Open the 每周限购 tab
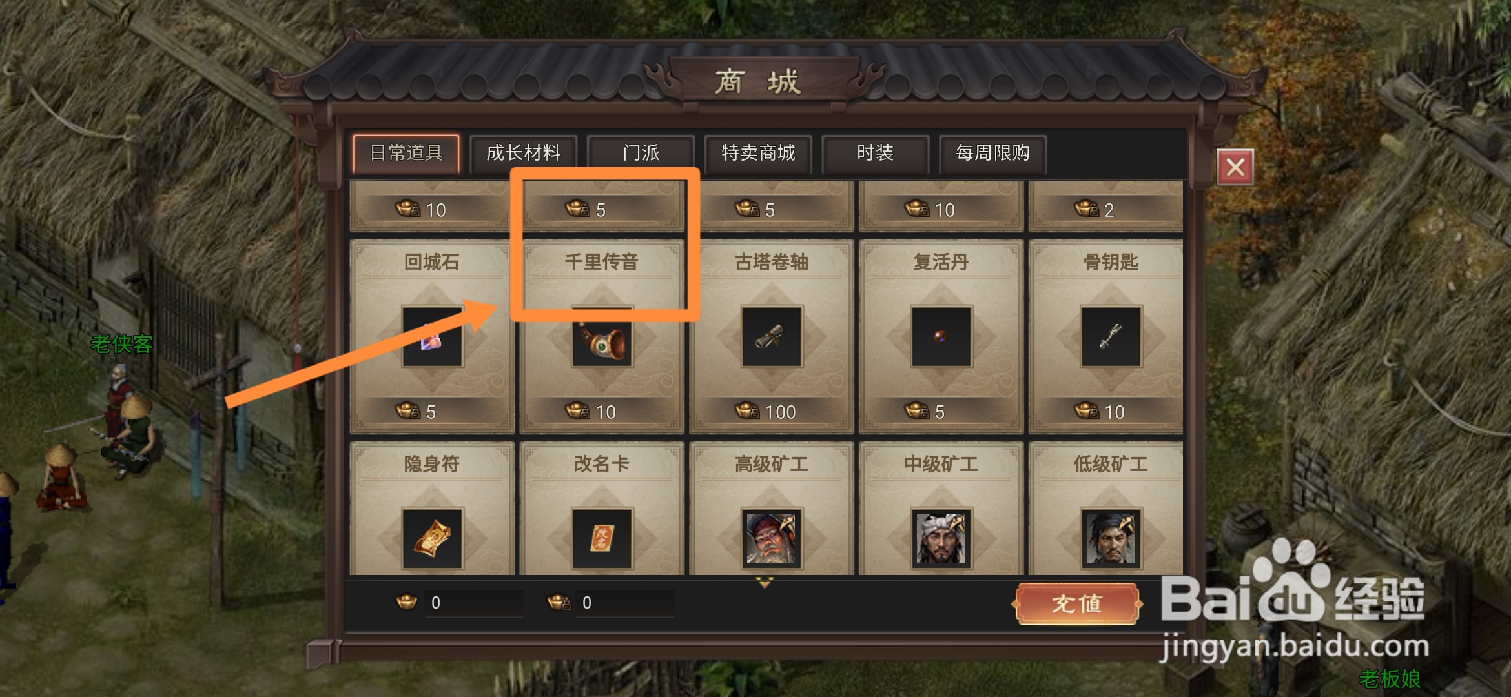The image size is (1511, 697). click(x=993, y=154)
